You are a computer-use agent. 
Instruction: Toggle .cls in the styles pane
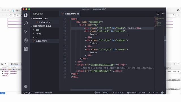pos(174,72)
